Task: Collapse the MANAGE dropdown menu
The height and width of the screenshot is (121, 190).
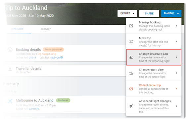Action: coord(171,14)
